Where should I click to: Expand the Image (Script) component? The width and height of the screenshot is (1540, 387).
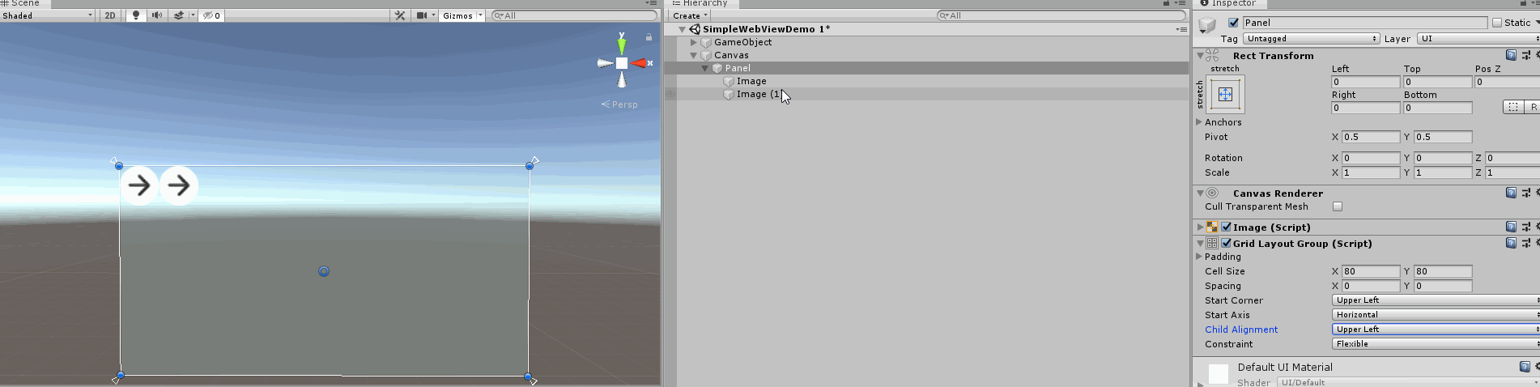[1200, 228]
